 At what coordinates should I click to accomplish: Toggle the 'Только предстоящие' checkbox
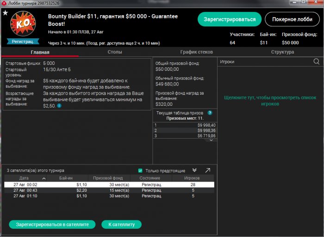pos(140,170)
